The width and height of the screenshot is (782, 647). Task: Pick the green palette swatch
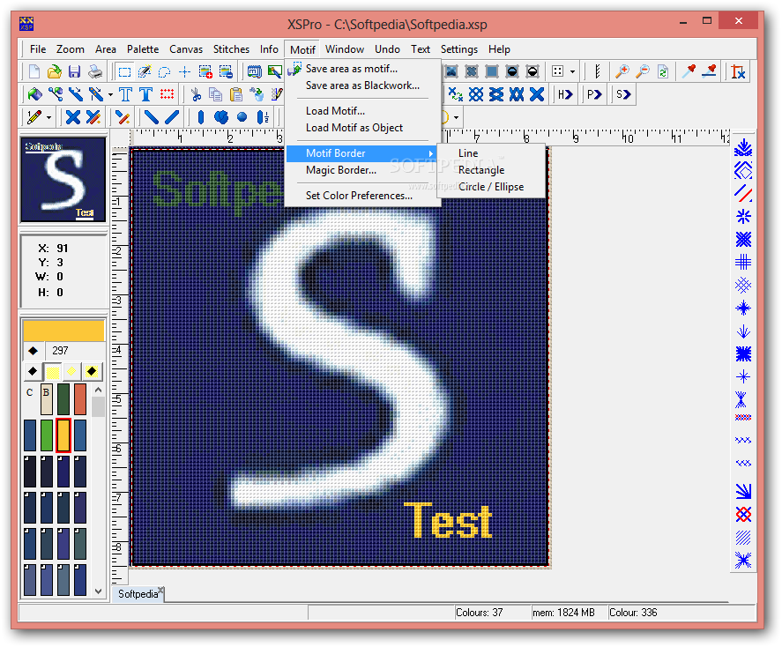(x=47, y=435)
